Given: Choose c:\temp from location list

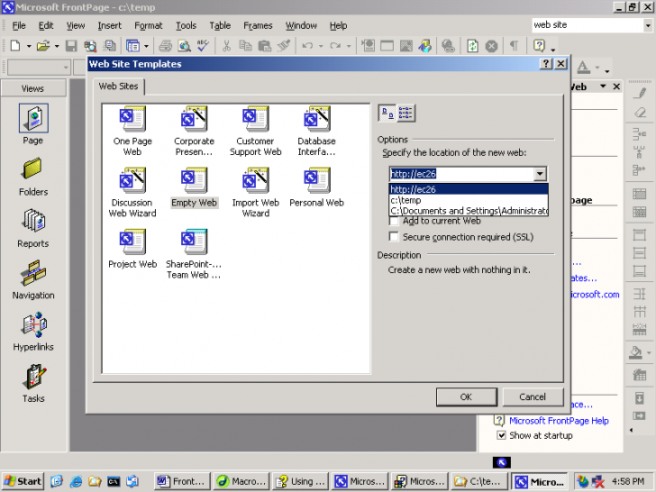Looking at the screenshot, I should [x=406, y=200].
